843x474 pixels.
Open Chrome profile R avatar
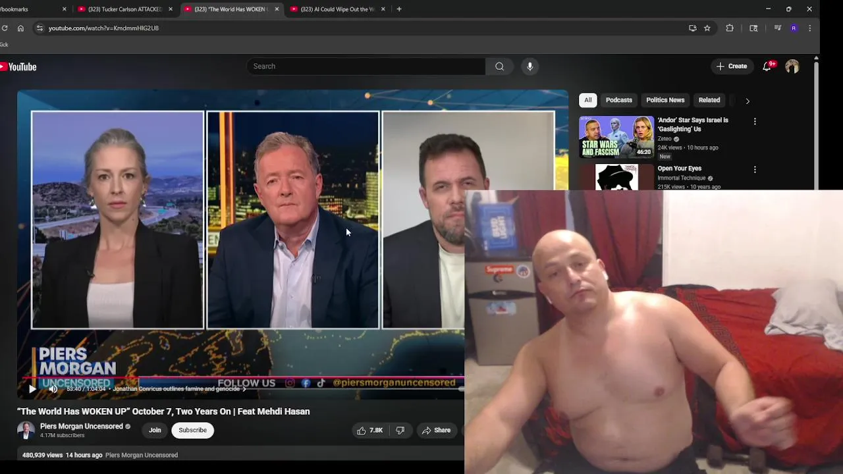coord(794,28)
